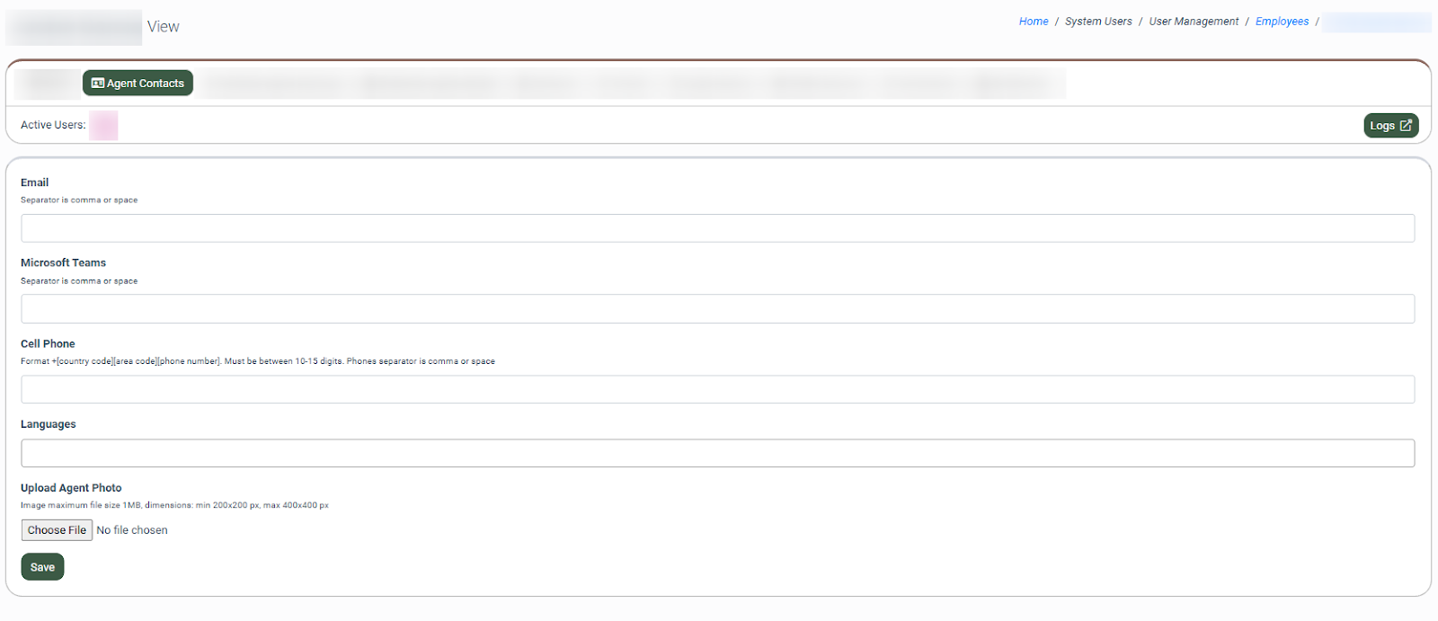
Task: Click the external link icon beside Logs
Action: [1406, 126]
